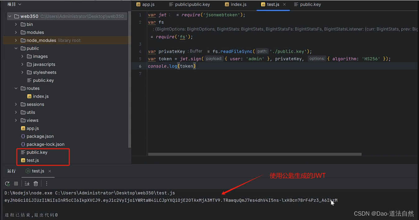This screenshot has height=220, width=419.
Task: Switch to the index.js editor tab
Action: click(x=236, y=5)
